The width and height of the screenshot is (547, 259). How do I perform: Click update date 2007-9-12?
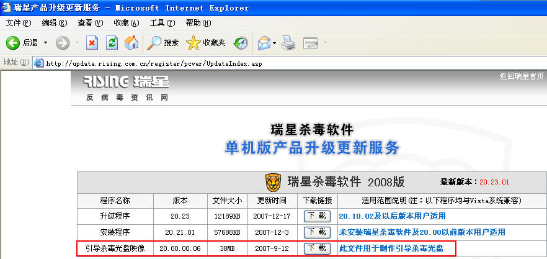[272, 249]
